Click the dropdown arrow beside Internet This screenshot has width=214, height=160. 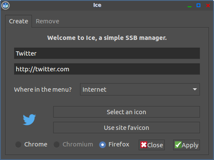(x=195, y=90)
